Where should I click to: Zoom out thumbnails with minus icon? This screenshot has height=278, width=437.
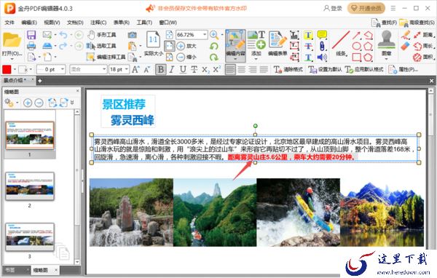pos(39,103)
